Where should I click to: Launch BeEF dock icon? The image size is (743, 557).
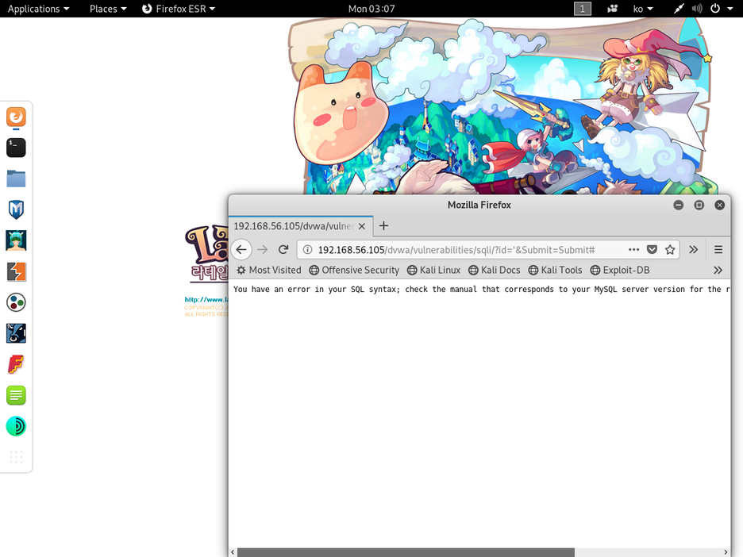tap(16, 333)
